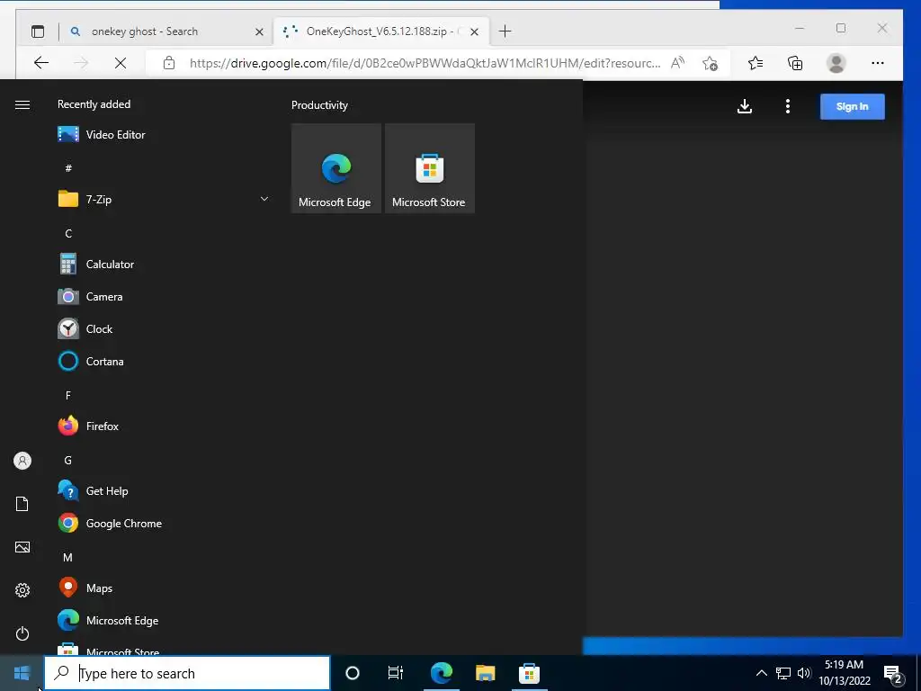Open the user account icon in Start
Screen dimensions: 921x691
22,461
